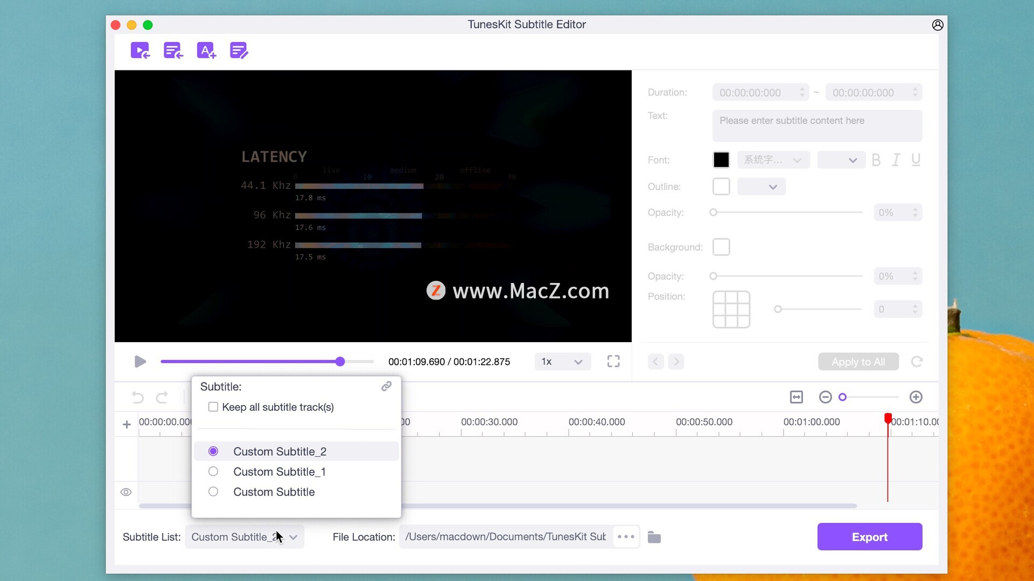Click the timeline horizontal scrollbar
Screen dimensions: 1034x581
pyautogui.click(x=498, y=506)
